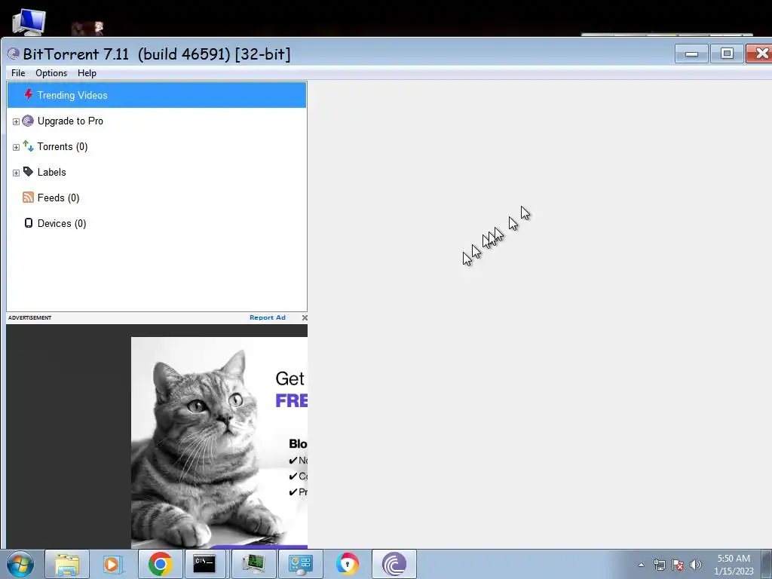772x579 pixels.
Task: Click the Show desktop button
Action: tap(767, 565)
